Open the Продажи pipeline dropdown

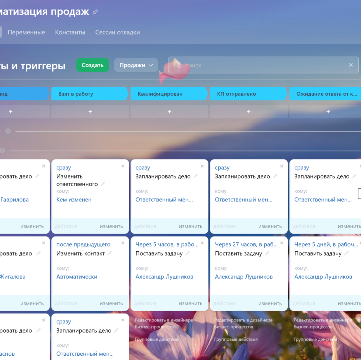(x=136, y=65)
